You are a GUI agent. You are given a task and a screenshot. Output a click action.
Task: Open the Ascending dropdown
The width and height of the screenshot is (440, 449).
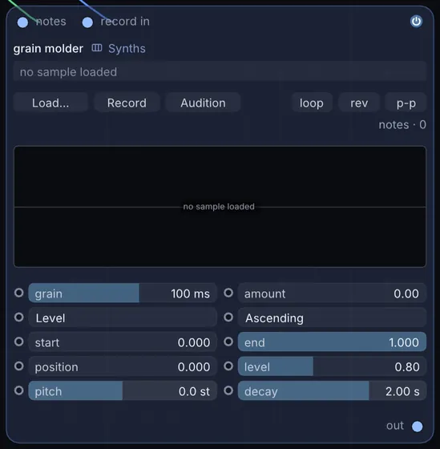[x=332, y=318]
